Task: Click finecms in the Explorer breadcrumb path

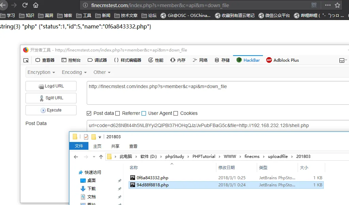Action: [252, 156]
